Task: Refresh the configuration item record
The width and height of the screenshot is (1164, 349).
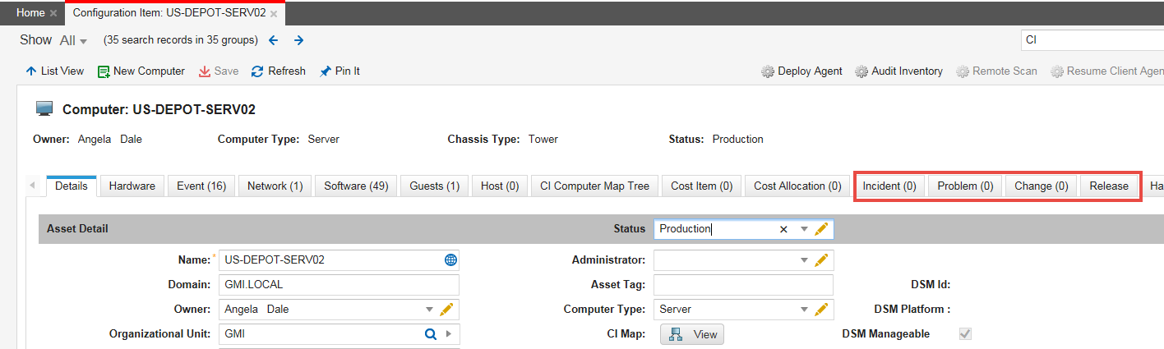Action: coord(278,71)
